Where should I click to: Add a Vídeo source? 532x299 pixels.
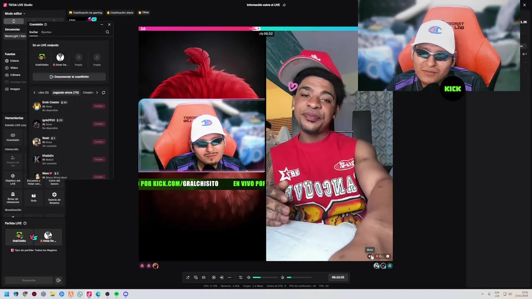[x=12, y=68]
